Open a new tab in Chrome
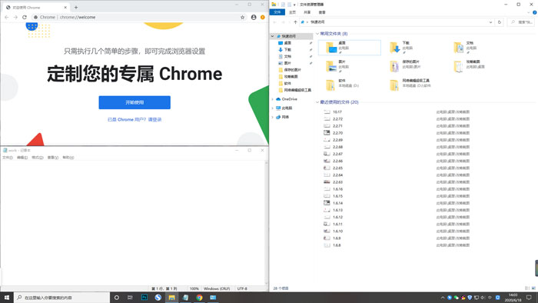538x303 pixels. pyautogui.click(x=76, y=7)
